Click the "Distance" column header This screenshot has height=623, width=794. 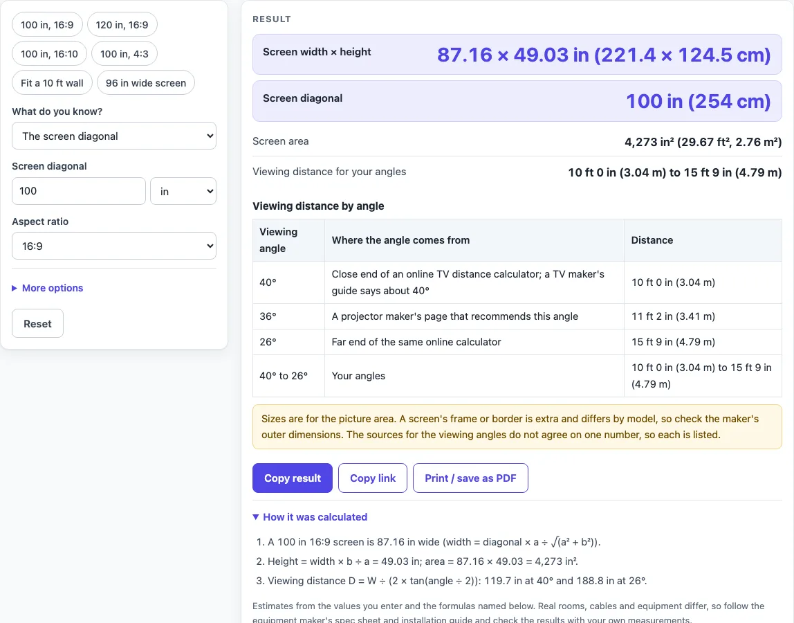703,240
